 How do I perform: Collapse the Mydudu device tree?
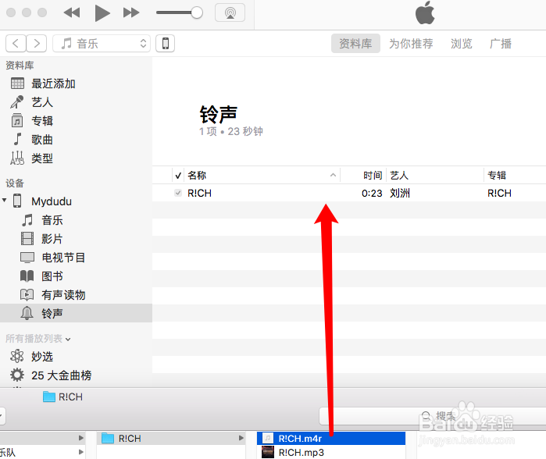(x=5, y=200)
